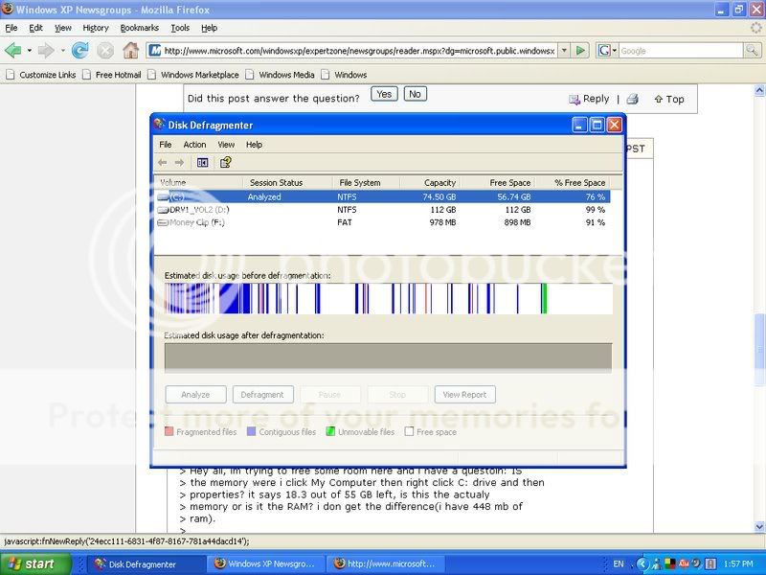Click the Show/Hide Console Tree toolbar icon
766x575 pixels.
pos(202,162)
